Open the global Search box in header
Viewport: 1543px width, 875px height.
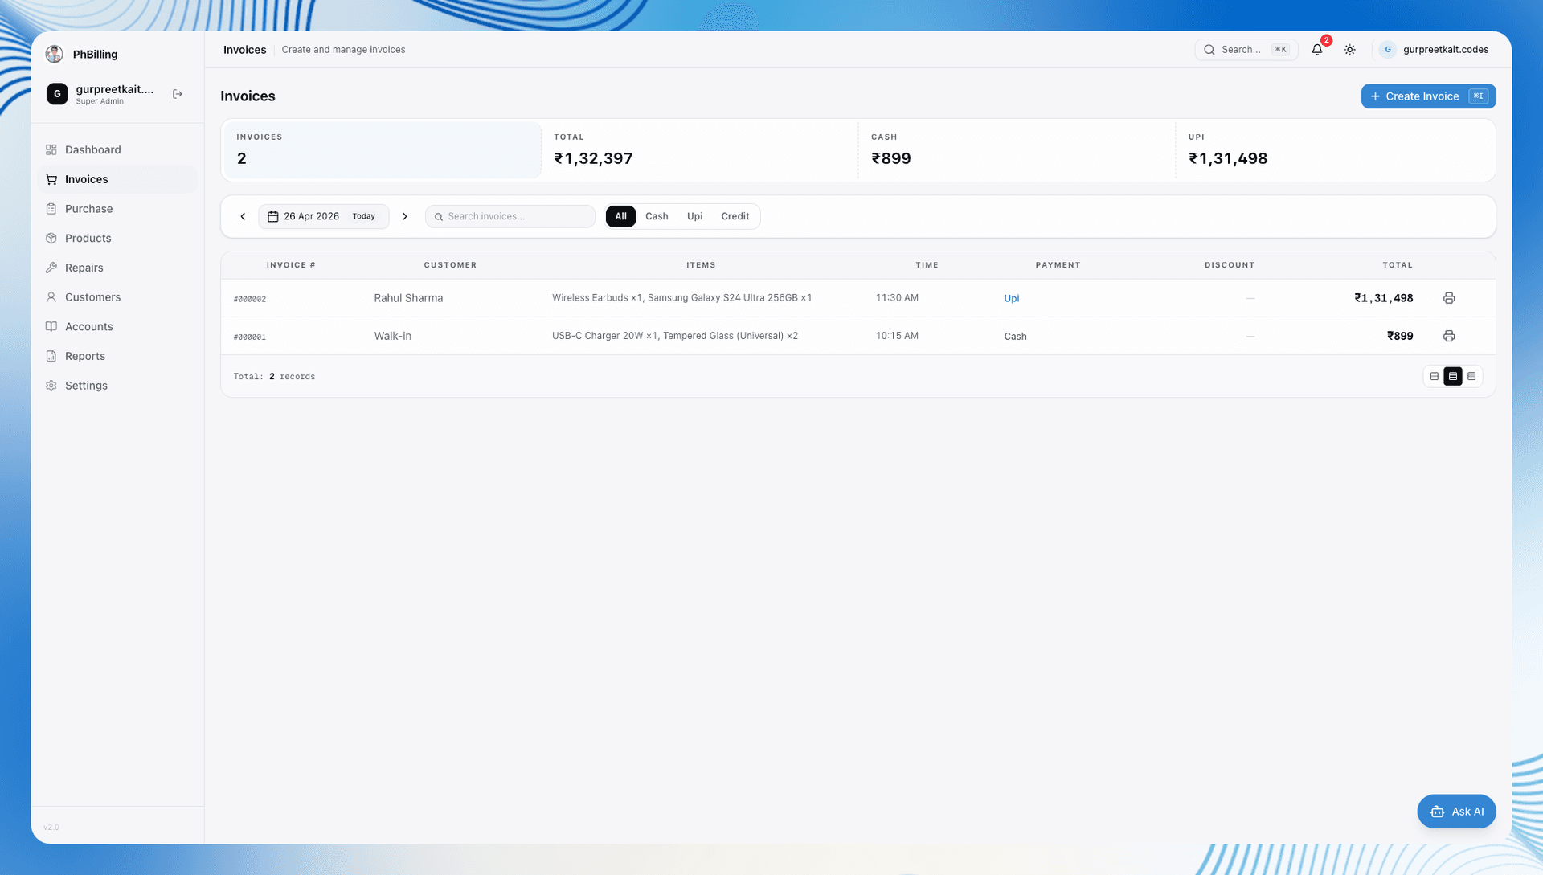(x=1246, y=50)
